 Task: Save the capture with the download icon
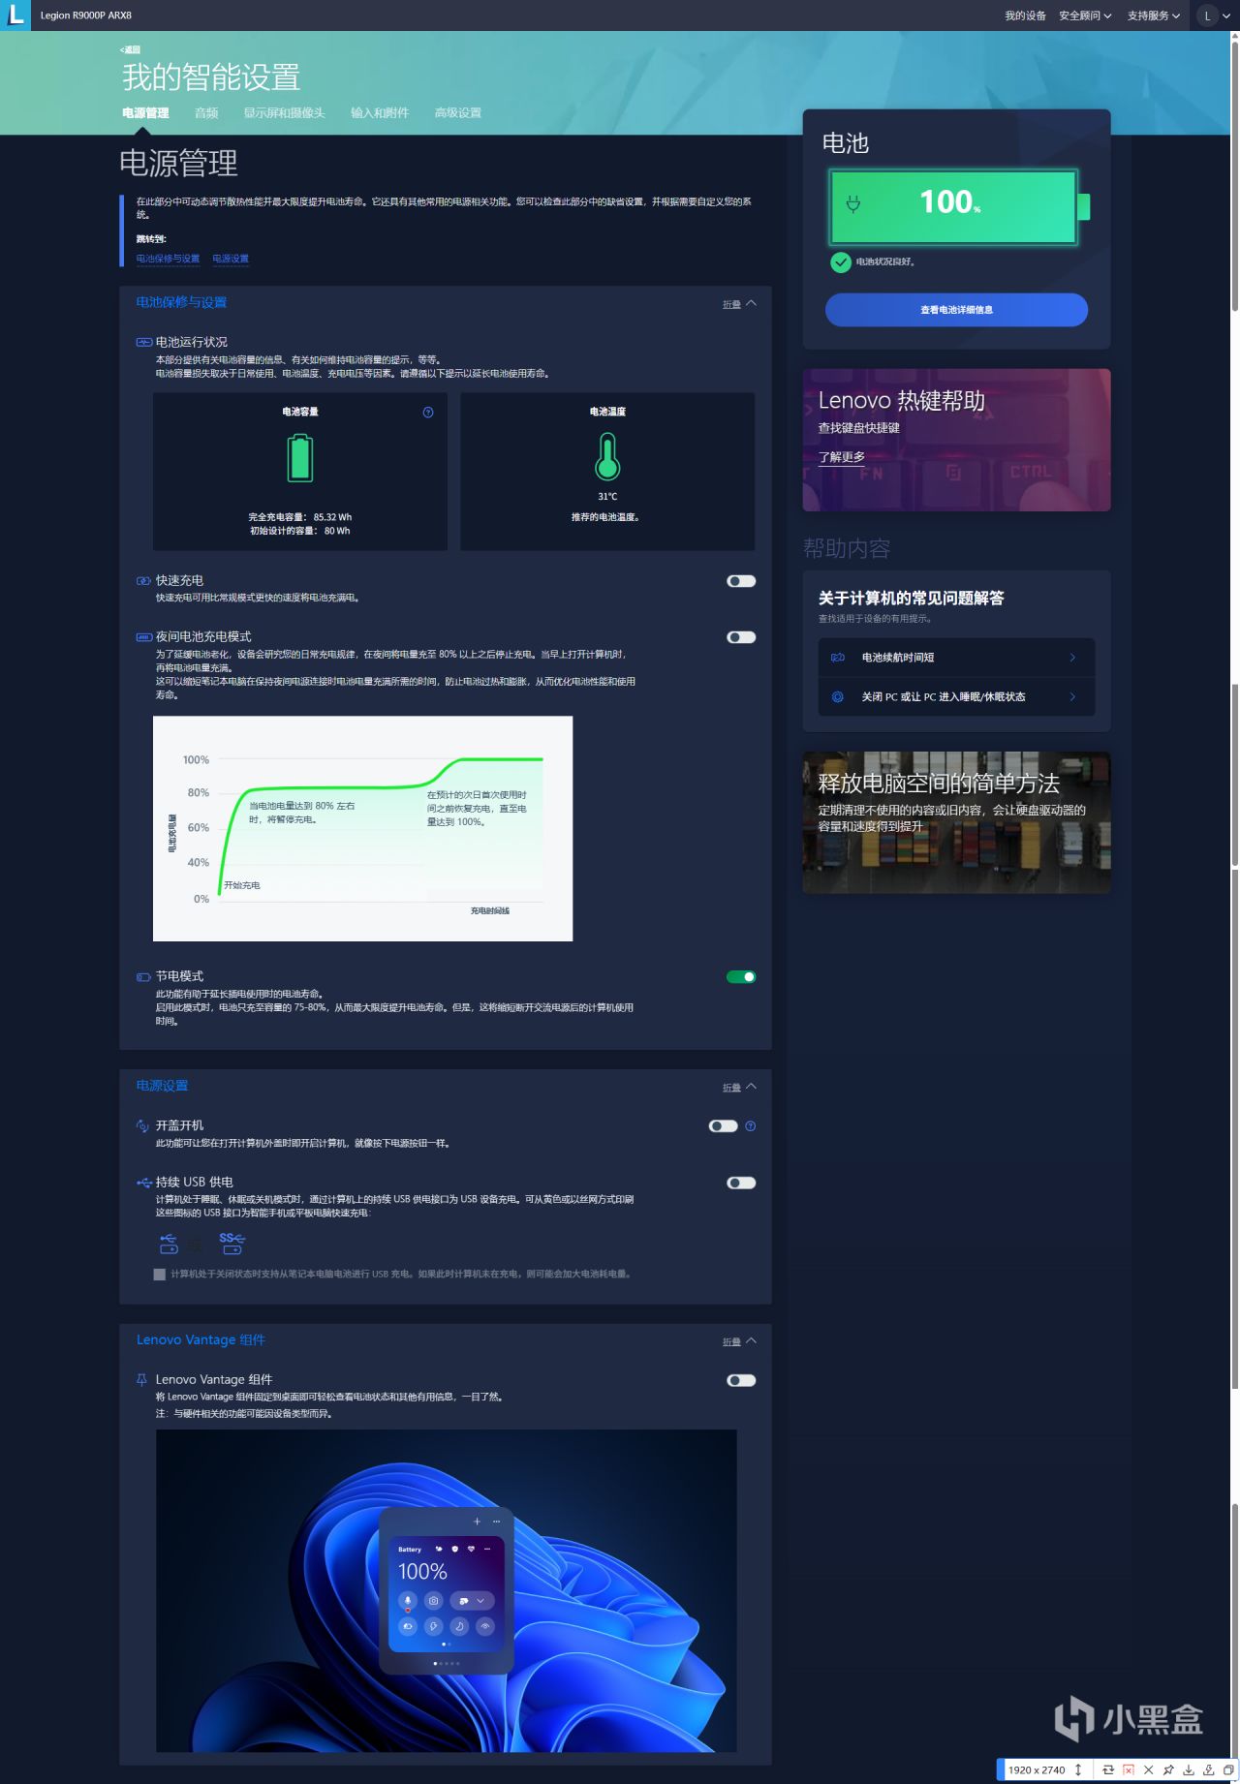click(x=1188, y=1769)
